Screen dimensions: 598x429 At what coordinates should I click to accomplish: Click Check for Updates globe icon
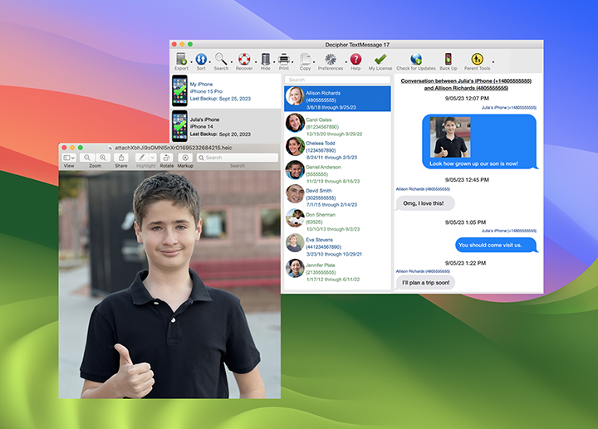(x=416, y=59)
